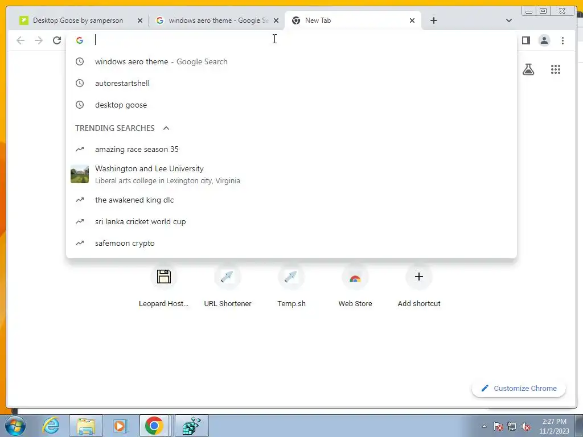Open the tab search dropdown chevron

click(509, 20)
